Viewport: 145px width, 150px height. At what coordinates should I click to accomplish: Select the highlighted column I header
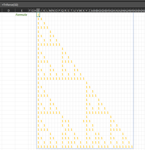pyautogui.click(x=38, y=11)
